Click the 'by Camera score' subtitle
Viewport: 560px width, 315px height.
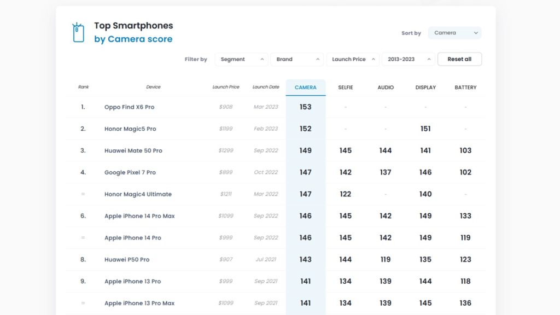pyautogui.click(x=133, y=39)
